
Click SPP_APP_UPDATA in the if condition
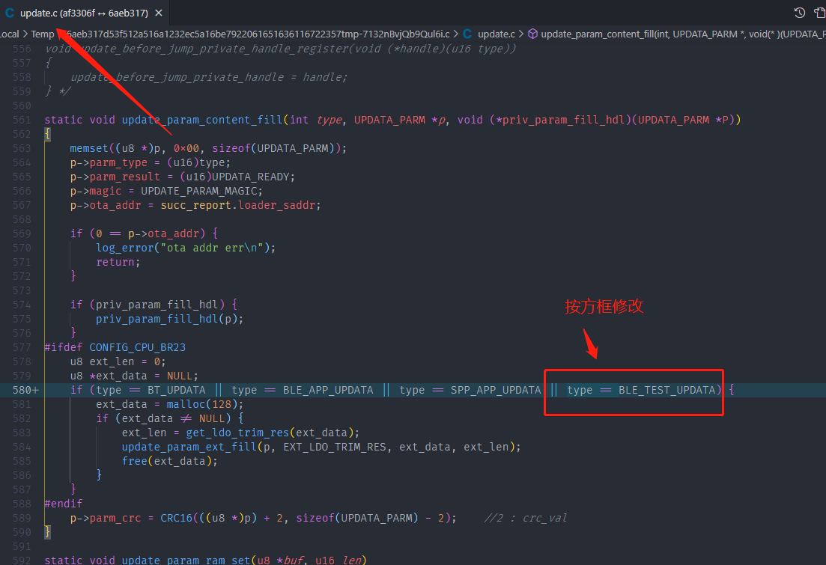(x=496, y=390)
